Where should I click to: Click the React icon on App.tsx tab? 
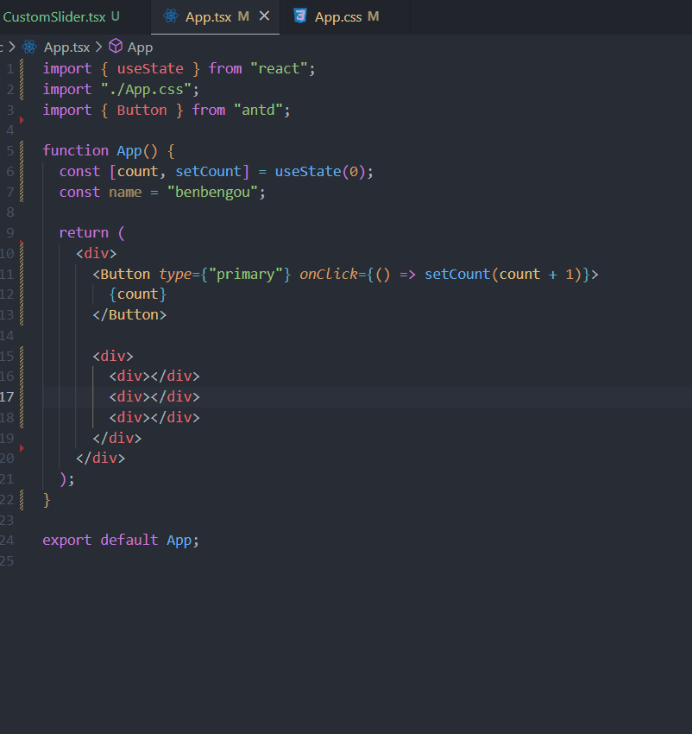pos(171,16)
